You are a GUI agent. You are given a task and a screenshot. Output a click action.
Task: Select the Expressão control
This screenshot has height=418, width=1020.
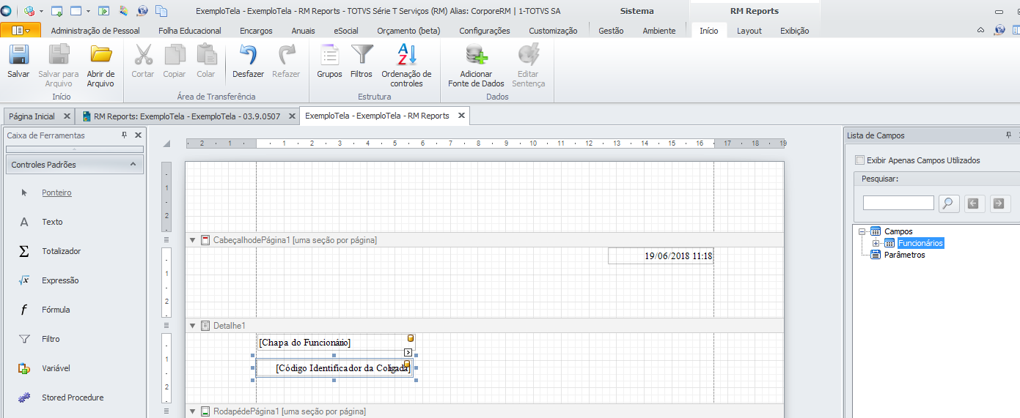click(60, 280)
